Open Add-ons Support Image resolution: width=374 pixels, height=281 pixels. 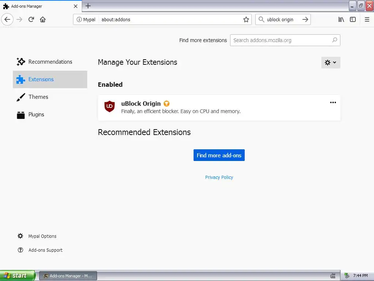(x=40, y=250)
